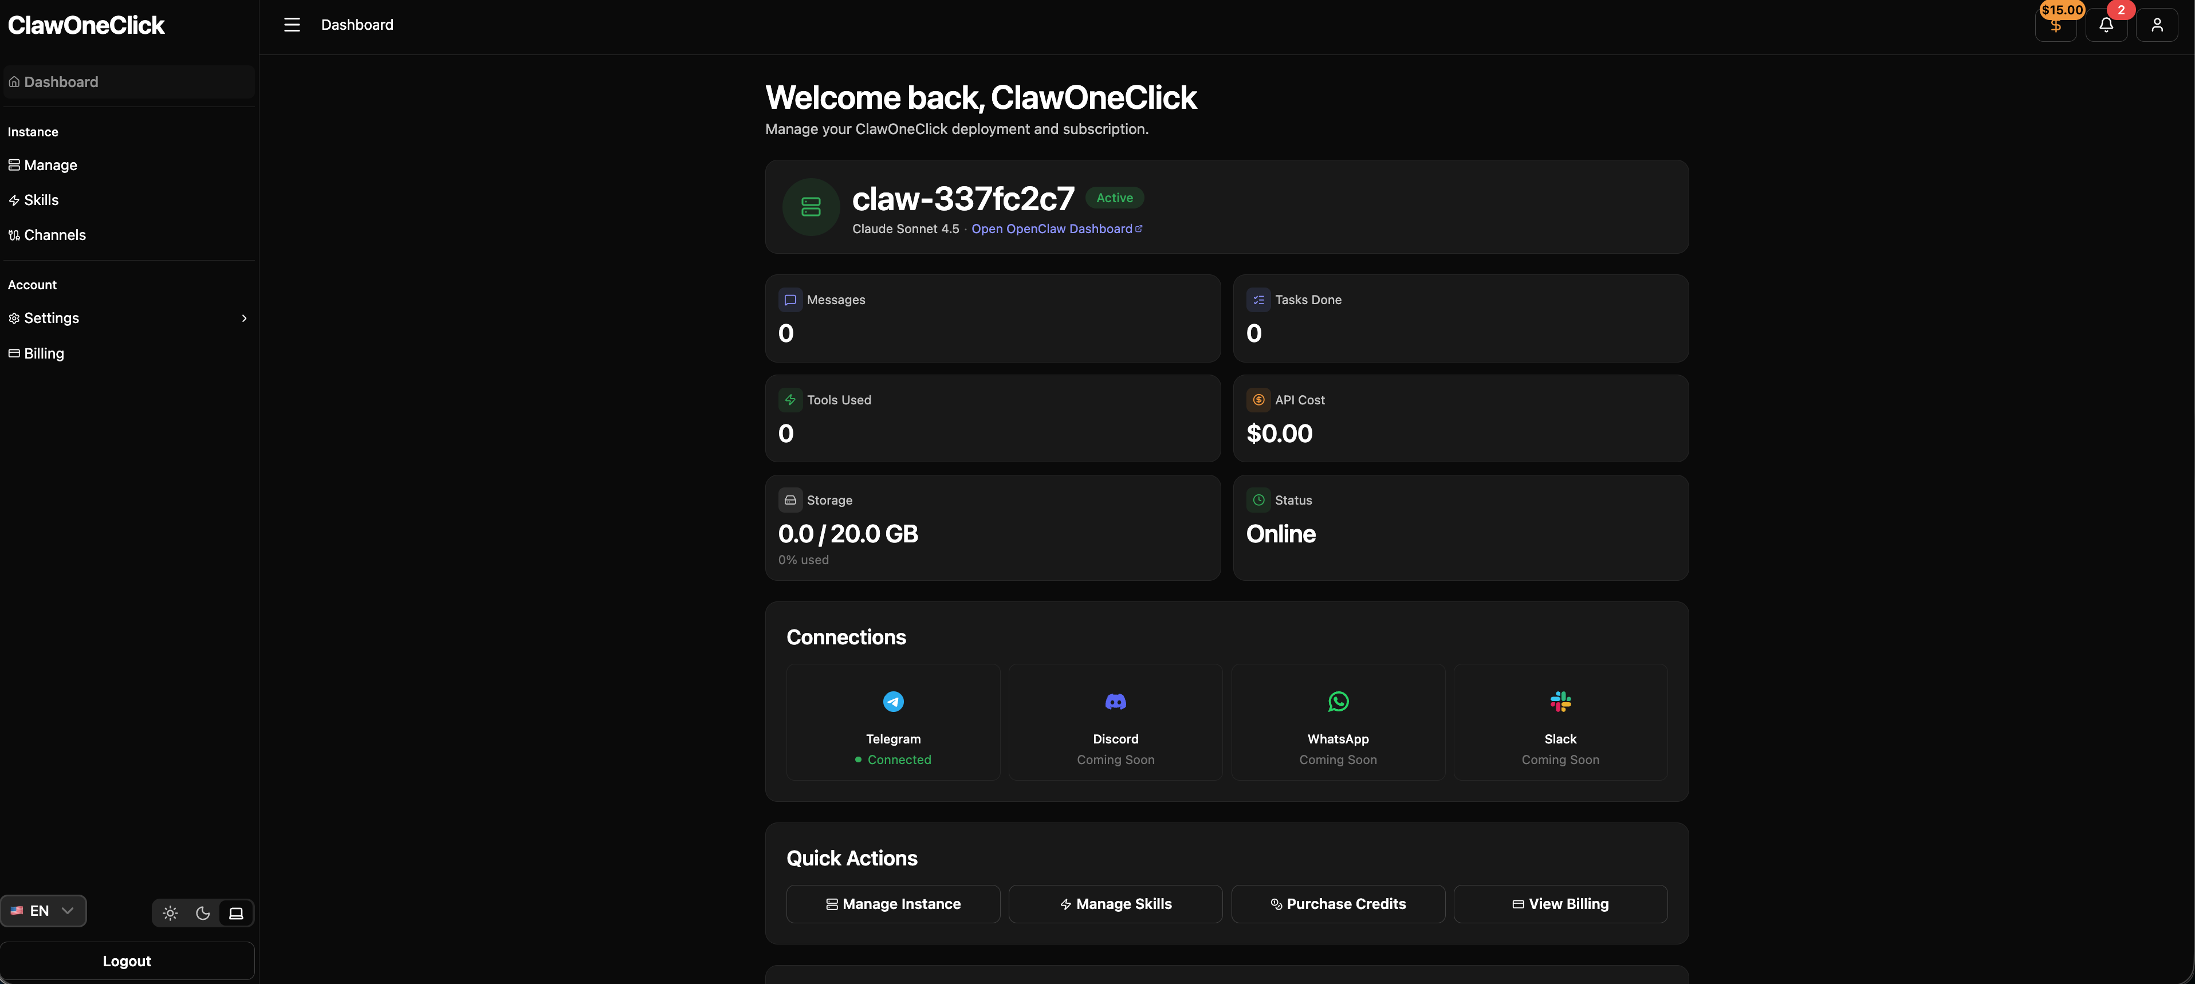The image size is (2195, 984).
Task: Open the notifications bell
Action: (x=2106, y=25)
